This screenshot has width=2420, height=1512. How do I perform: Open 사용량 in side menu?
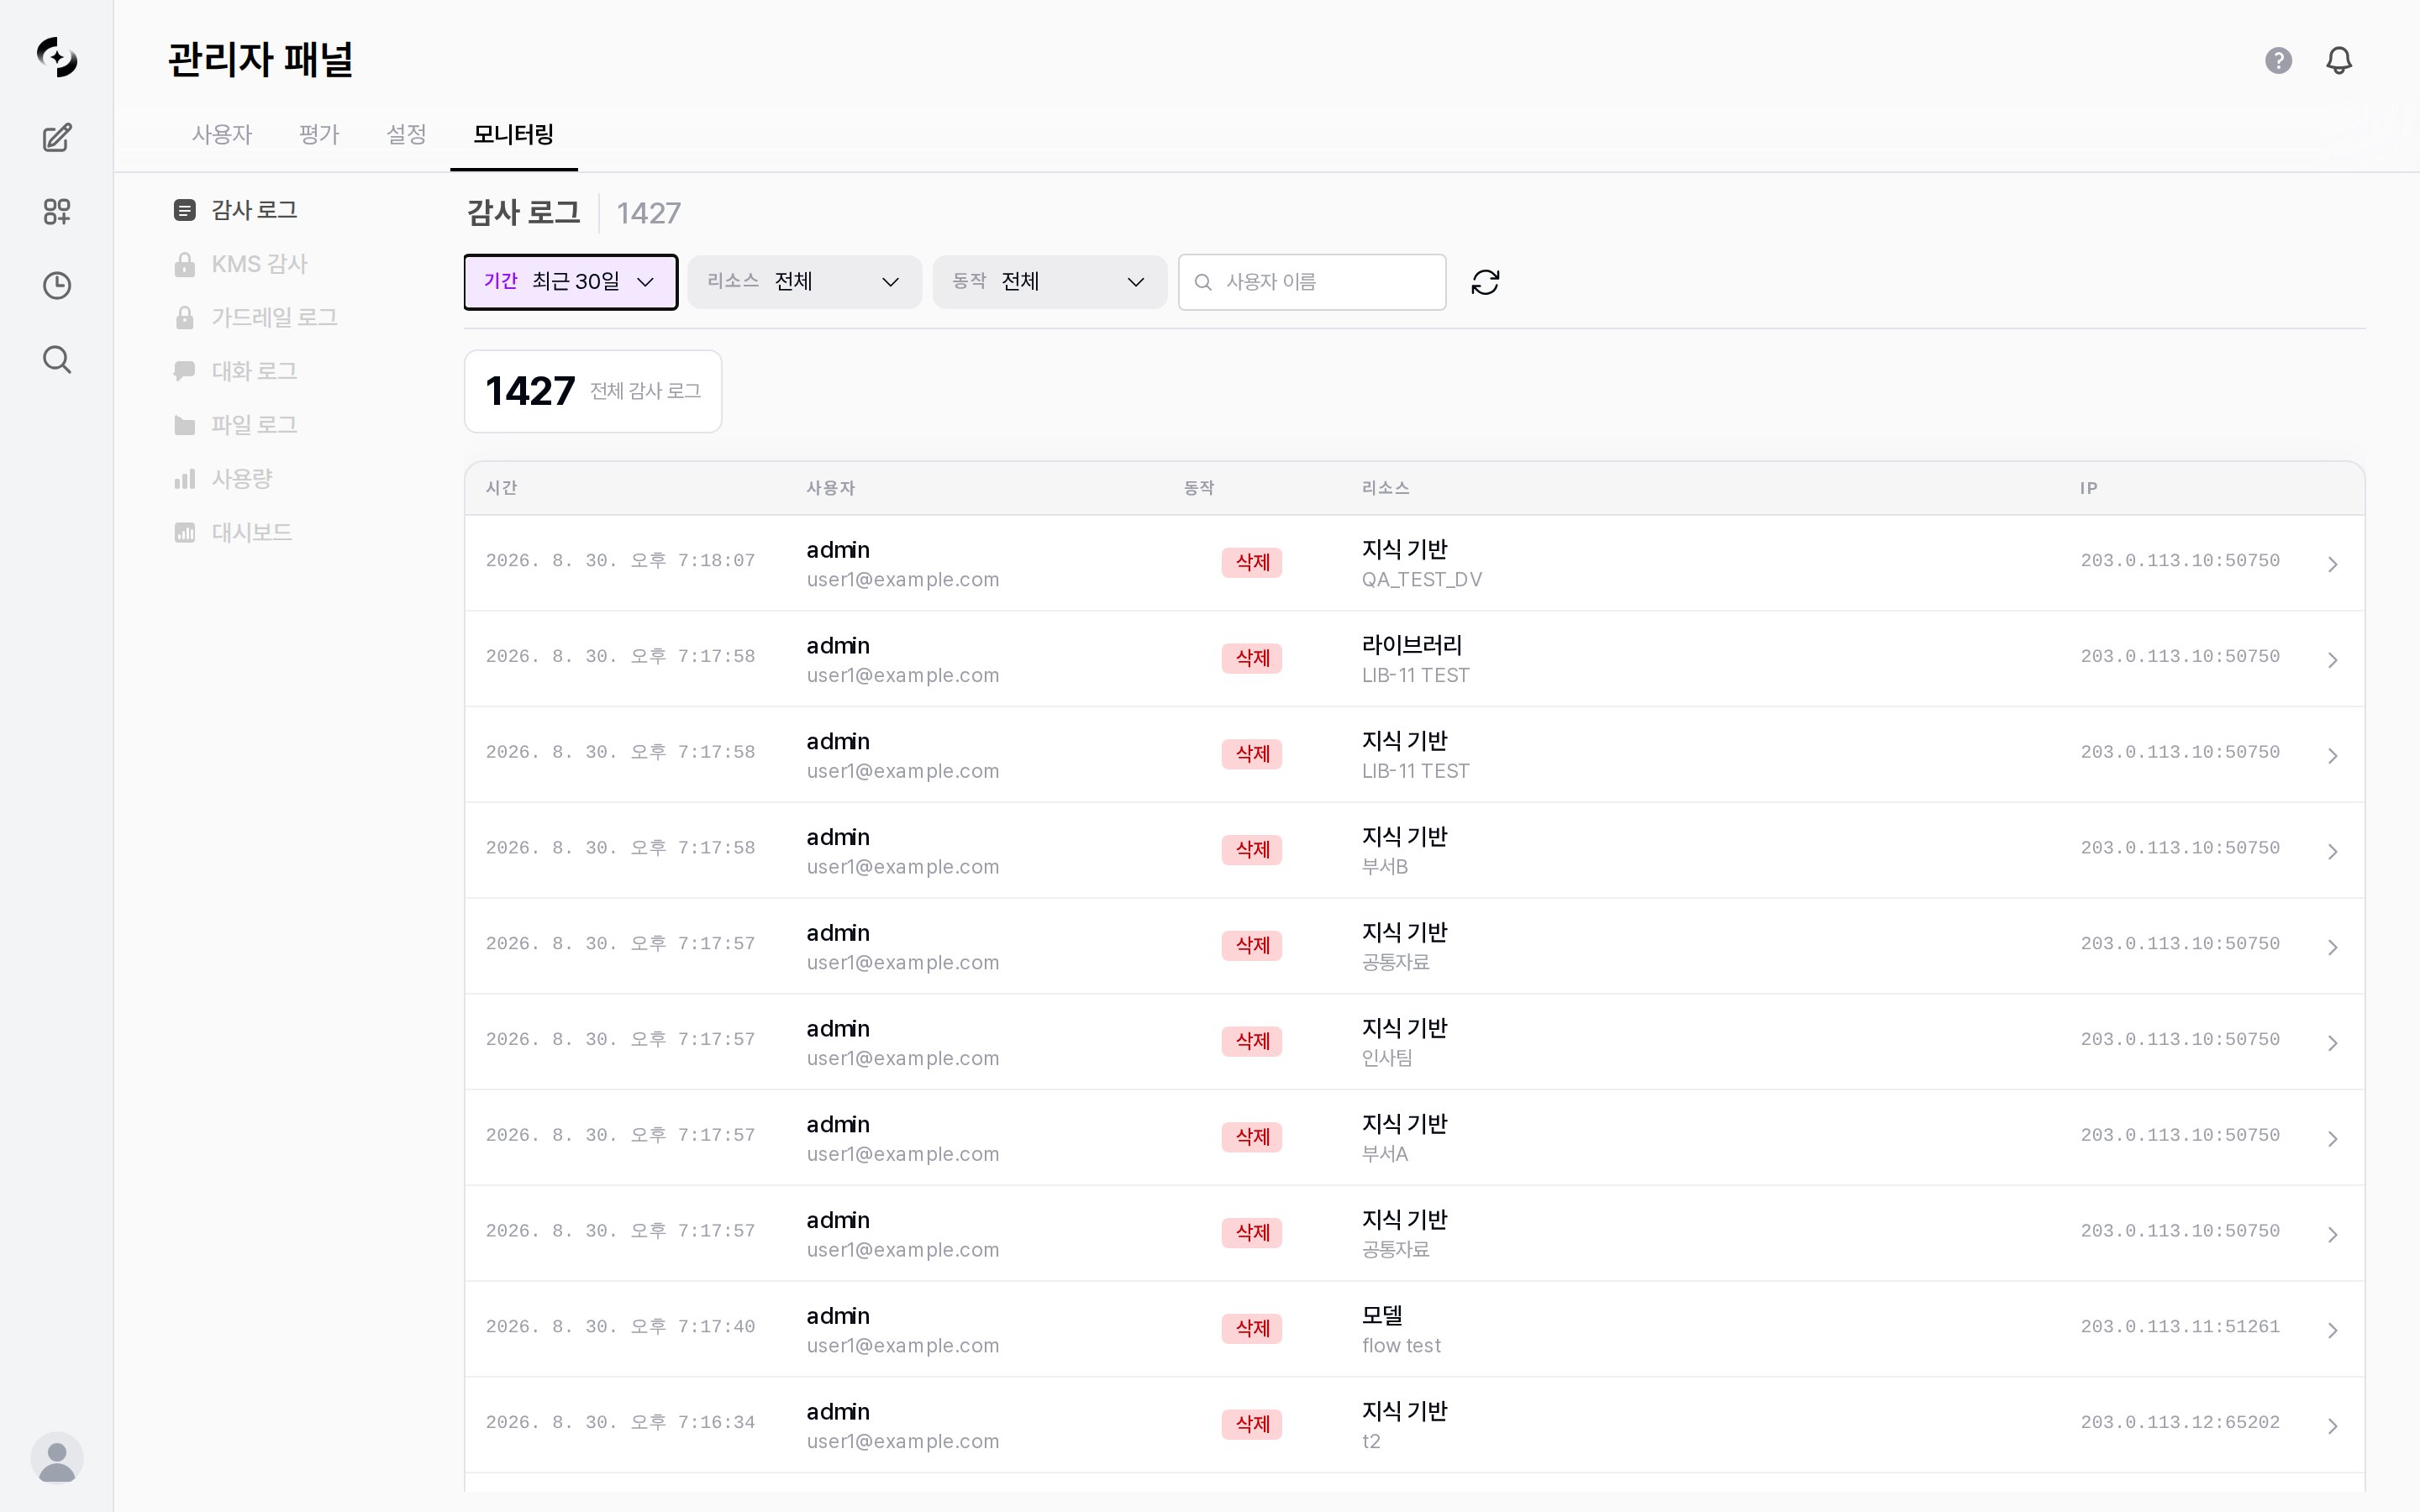point(242,479)
